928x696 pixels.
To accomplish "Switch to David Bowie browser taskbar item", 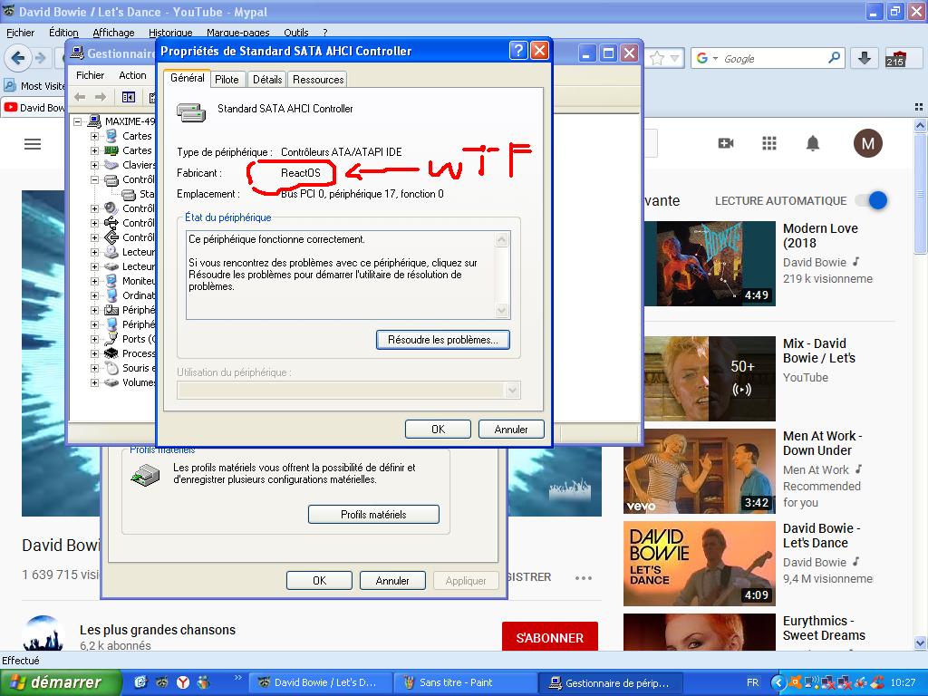I will tap(320, 682).
